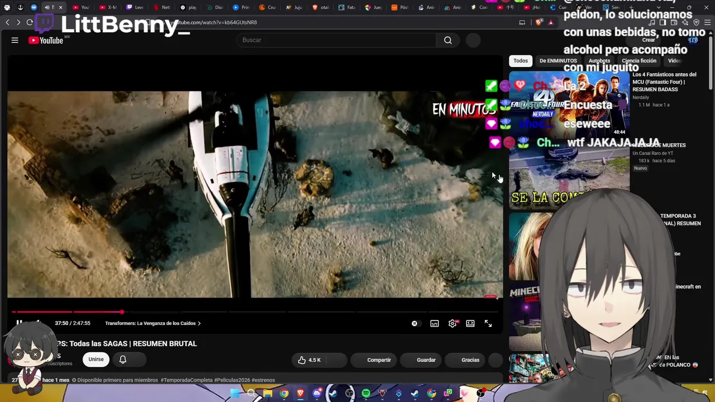Open the 'Un Canal Raro de YT' channel

tap(653, 154)
